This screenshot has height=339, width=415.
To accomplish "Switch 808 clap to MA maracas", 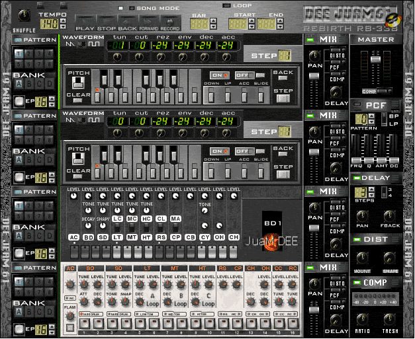I will click(x=175, y=219).
